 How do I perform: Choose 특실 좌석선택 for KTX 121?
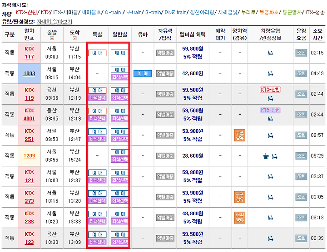point(97,180)
